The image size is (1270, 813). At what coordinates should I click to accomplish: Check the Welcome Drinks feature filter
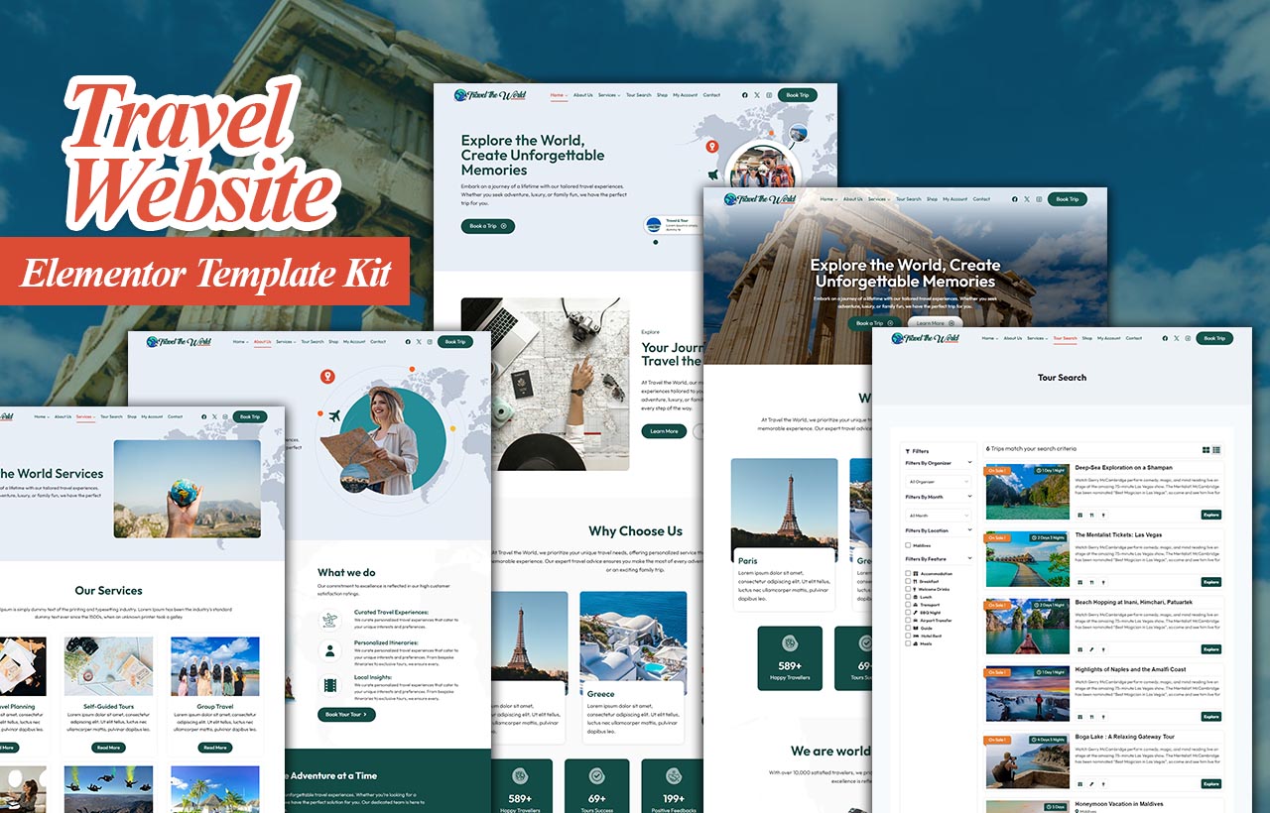tap(908, 589)
